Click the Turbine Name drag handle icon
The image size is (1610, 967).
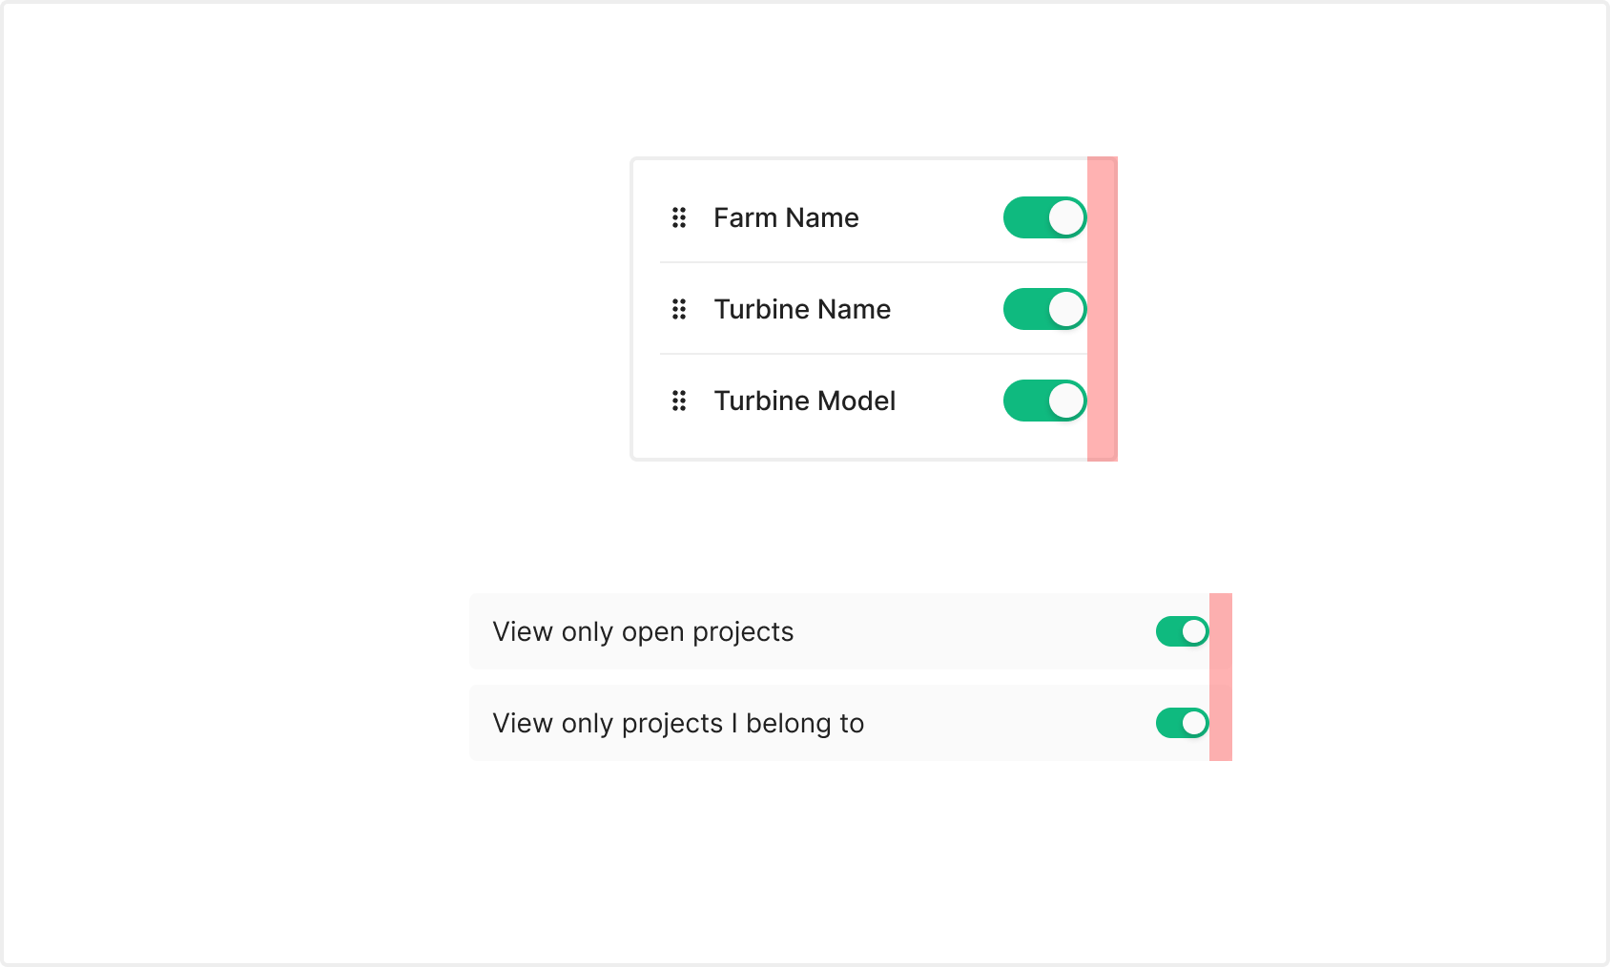[679, 310]
